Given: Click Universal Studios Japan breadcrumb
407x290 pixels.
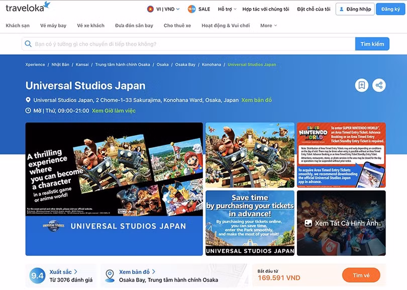Looking at the screenshot, I should click(x=252, y=65).
